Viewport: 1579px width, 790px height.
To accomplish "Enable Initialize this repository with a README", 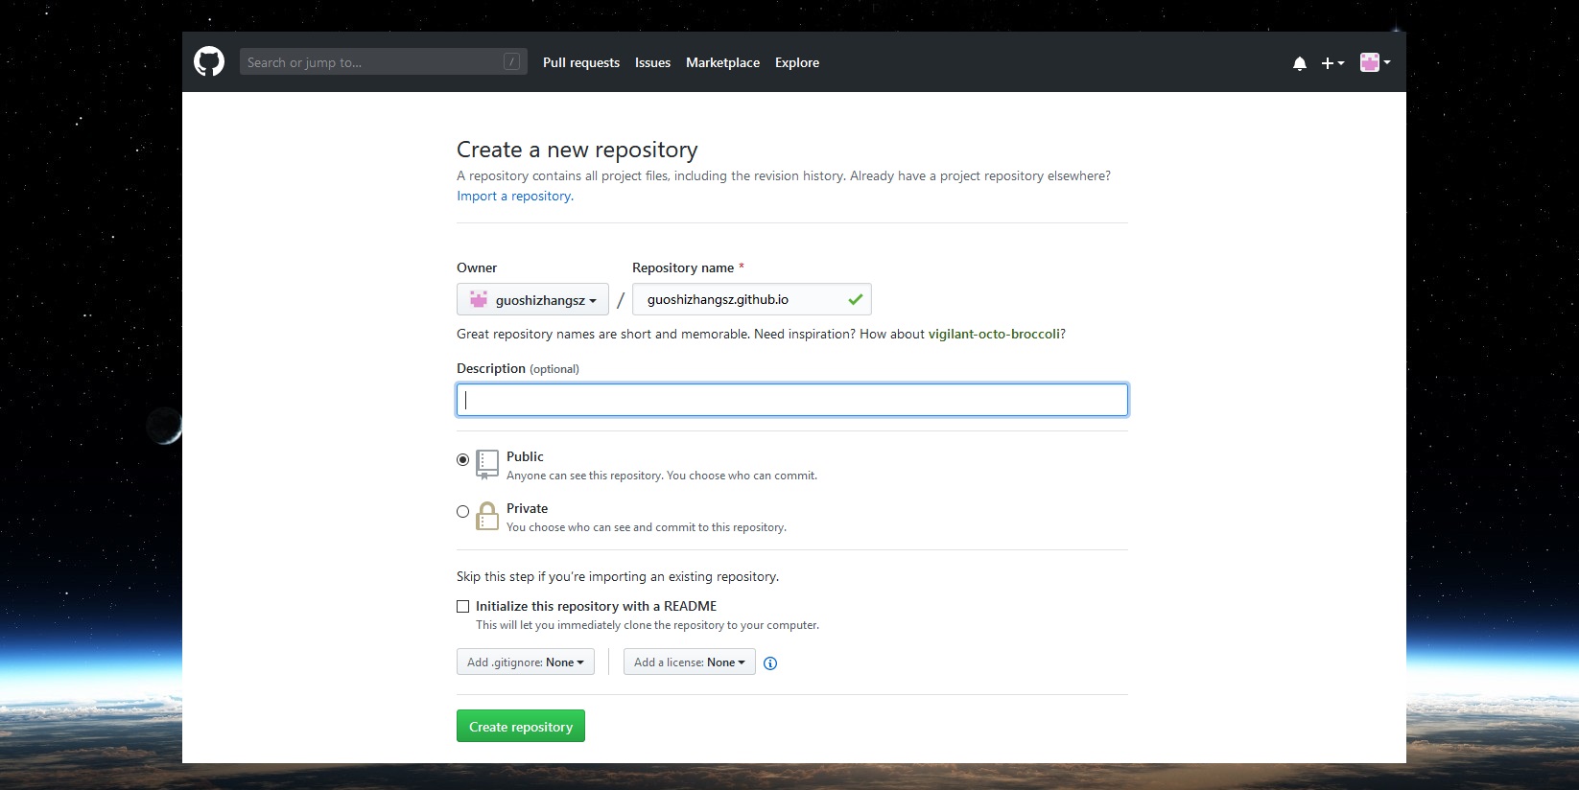I will coord(463,606).
